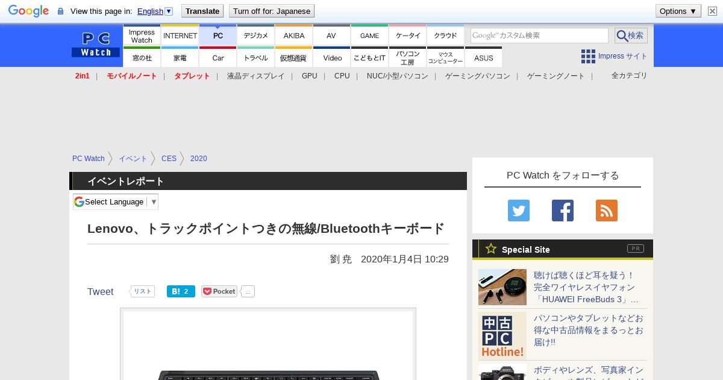Click the Google logo in translate bar

(28, 11)
